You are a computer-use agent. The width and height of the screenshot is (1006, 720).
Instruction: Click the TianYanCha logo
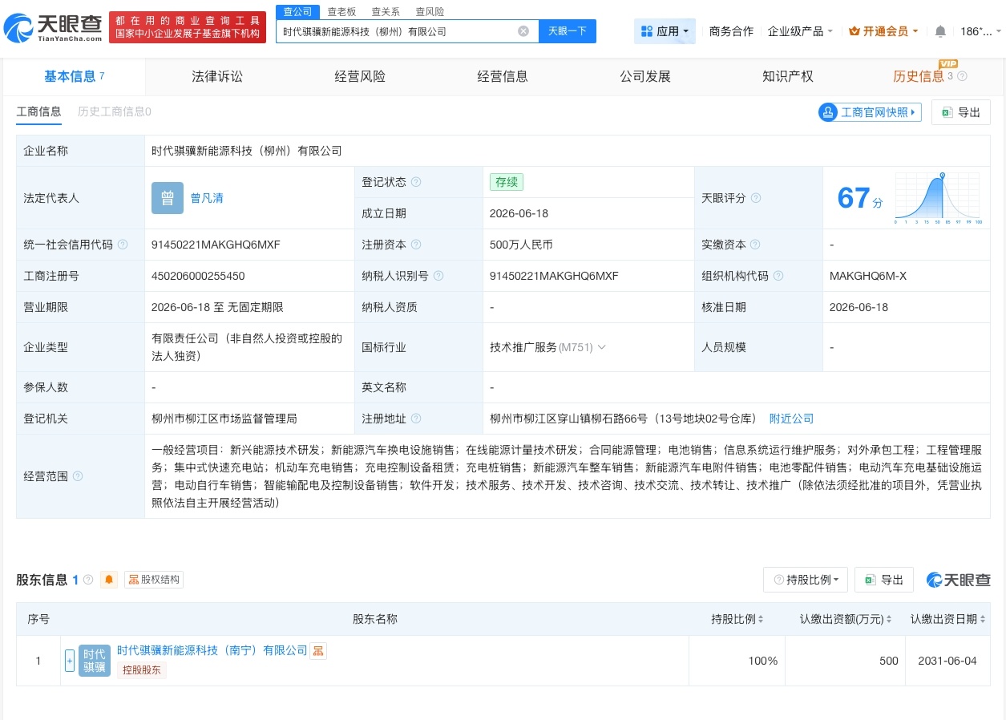pyautogui.click(x=53, y=27)
